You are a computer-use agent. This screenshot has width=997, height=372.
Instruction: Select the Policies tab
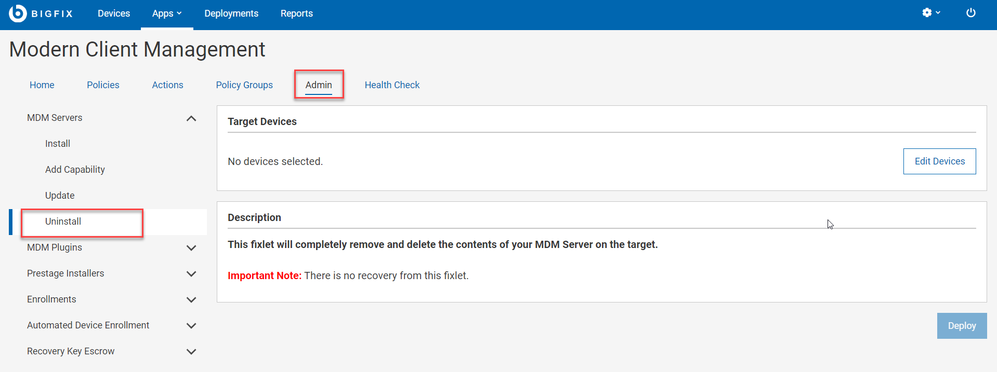pyautogui.click(x=103, y=85)
